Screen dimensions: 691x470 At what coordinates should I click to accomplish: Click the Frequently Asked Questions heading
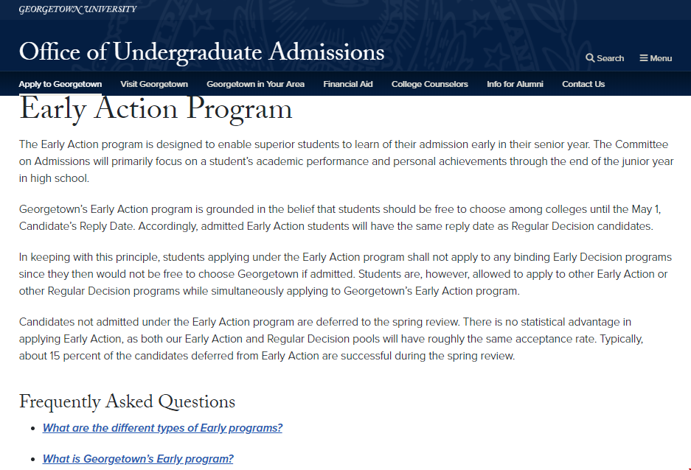127,401
